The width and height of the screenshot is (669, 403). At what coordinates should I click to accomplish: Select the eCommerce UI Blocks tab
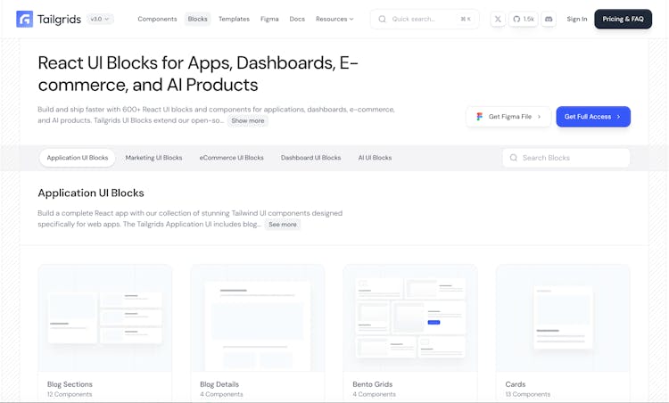(x=231, y=158)
